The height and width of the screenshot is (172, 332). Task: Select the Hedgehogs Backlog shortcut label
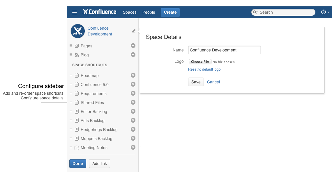coord(99,130)
